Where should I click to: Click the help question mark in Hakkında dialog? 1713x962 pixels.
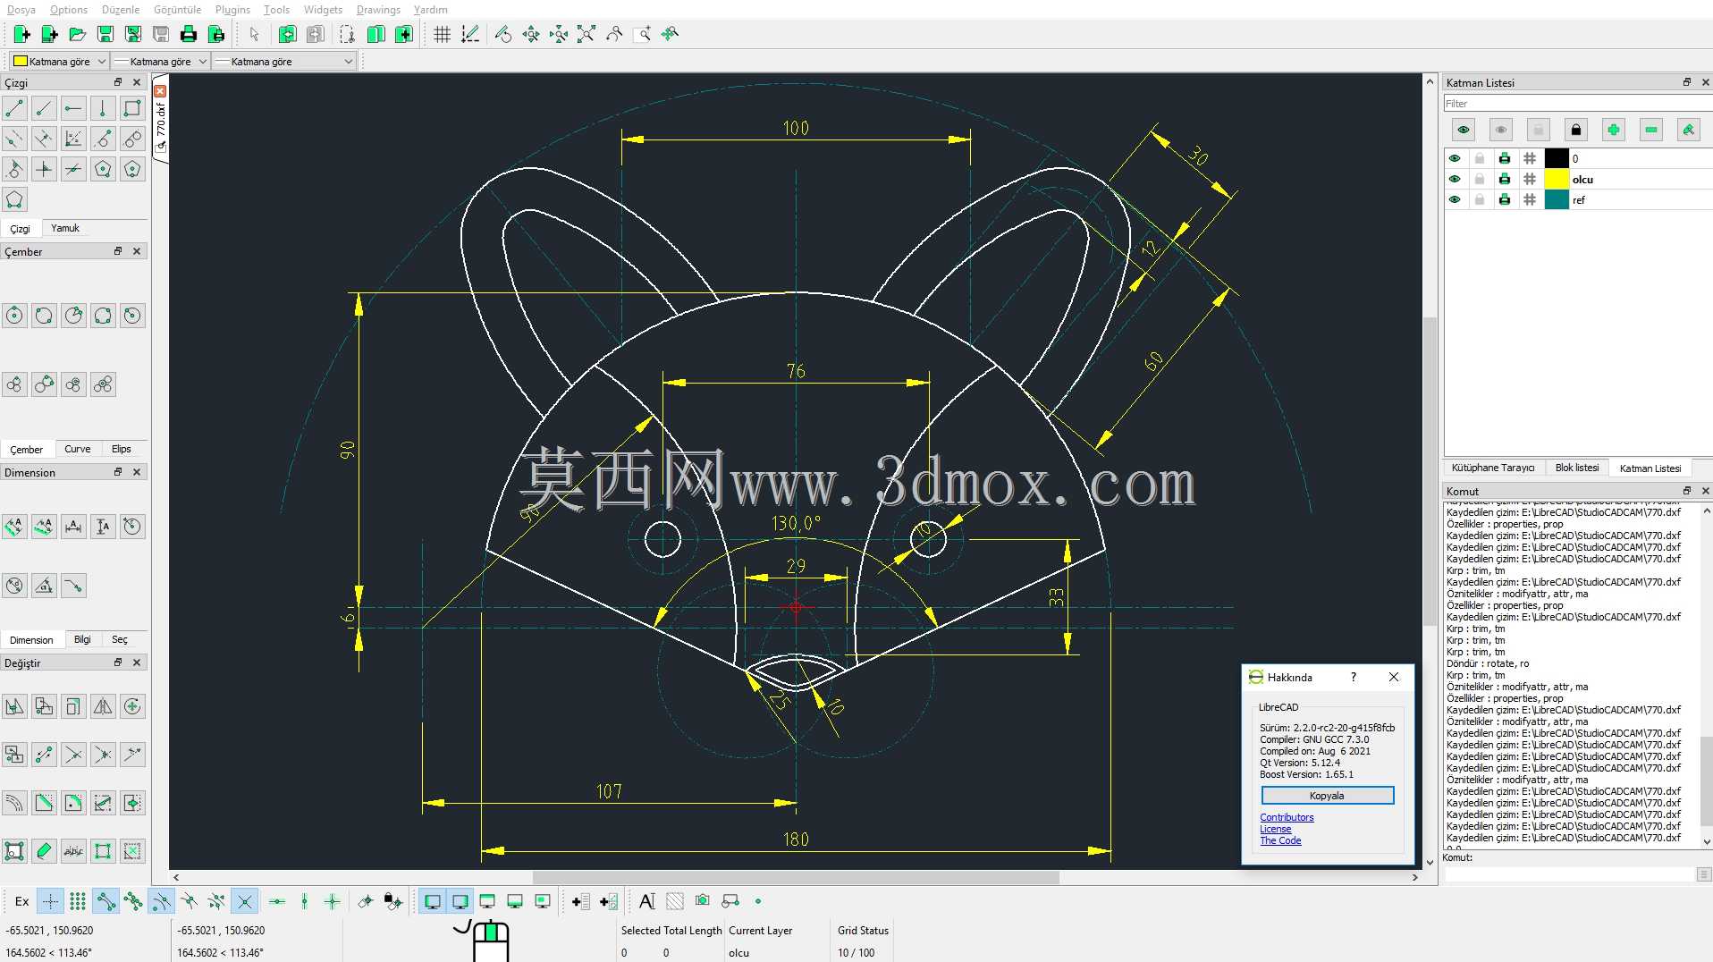point(1353,677)
